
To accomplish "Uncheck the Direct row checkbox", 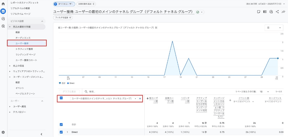I will point(61,132).
